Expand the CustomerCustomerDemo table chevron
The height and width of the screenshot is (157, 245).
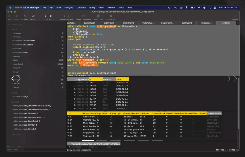(12, 41)
